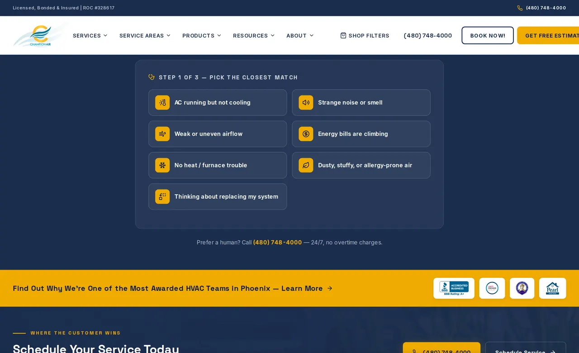Viewport: 579px width, 353px height.
Task: Click the phone icon in top bar
Action: point(520,8)
